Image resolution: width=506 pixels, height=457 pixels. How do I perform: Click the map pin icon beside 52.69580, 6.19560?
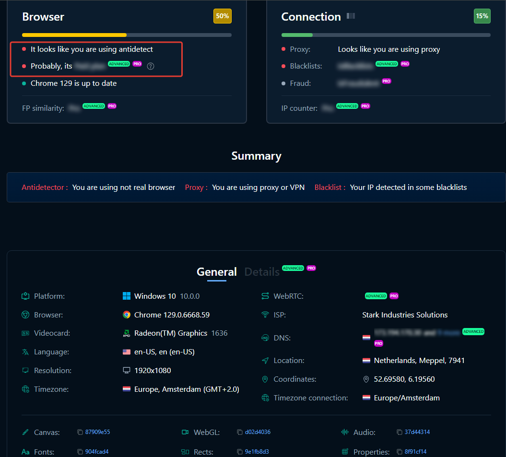tap(366, 379)
